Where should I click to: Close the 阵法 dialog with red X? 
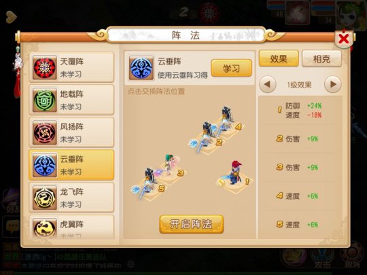click(x=344, y=39)
